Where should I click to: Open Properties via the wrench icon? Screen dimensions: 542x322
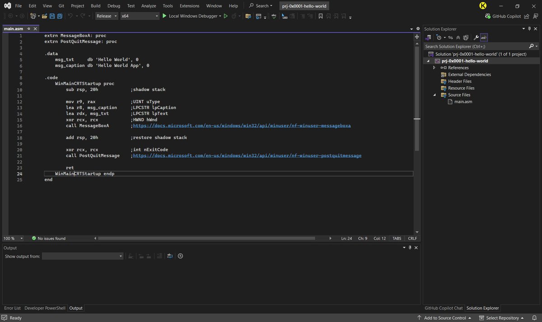pos(477,37)
